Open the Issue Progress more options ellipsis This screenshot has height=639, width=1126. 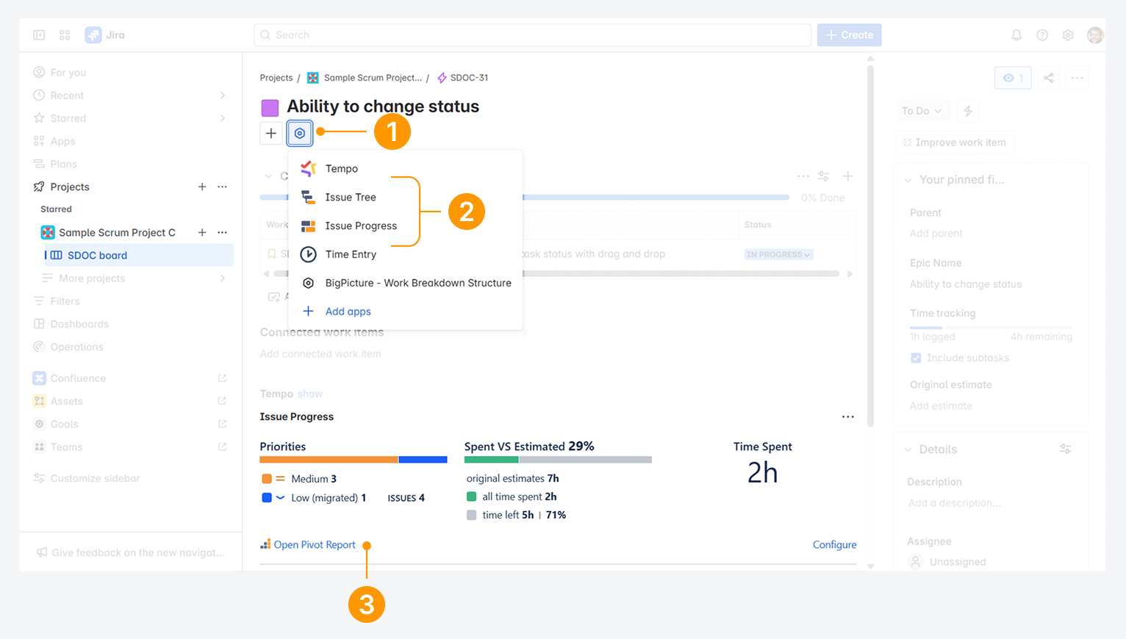coord(848,416)
